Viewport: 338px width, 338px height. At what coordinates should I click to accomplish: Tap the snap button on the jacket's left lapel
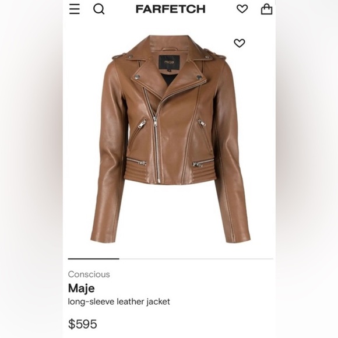click(137, 77)
